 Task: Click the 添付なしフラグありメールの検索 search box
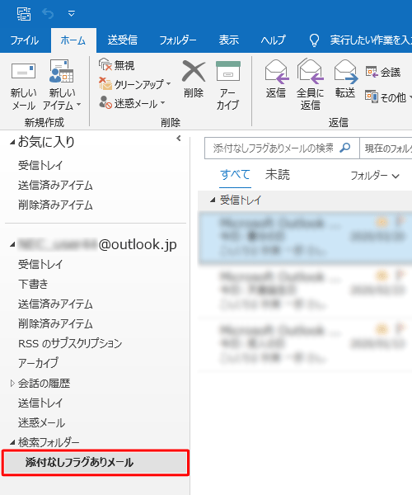273,148
